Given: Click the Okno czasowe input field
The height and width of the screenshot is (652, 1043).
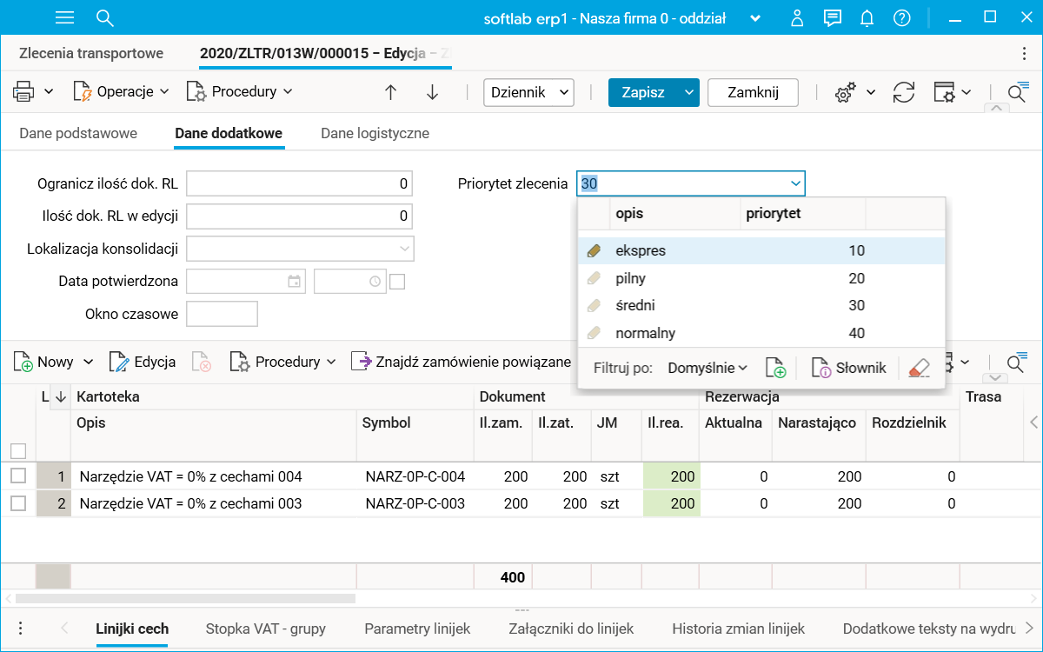Looking at the screenshot, I should pos(223,314).
